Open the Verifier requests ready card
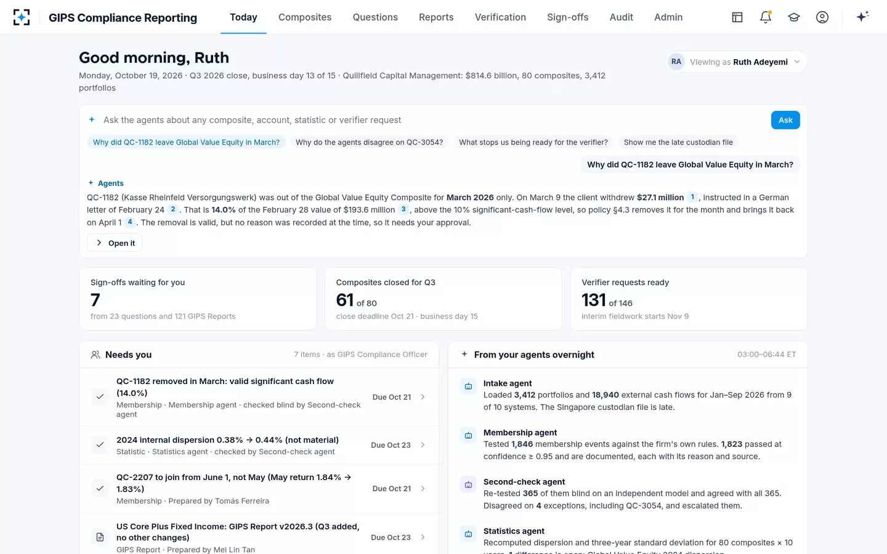 pos(689,299)
